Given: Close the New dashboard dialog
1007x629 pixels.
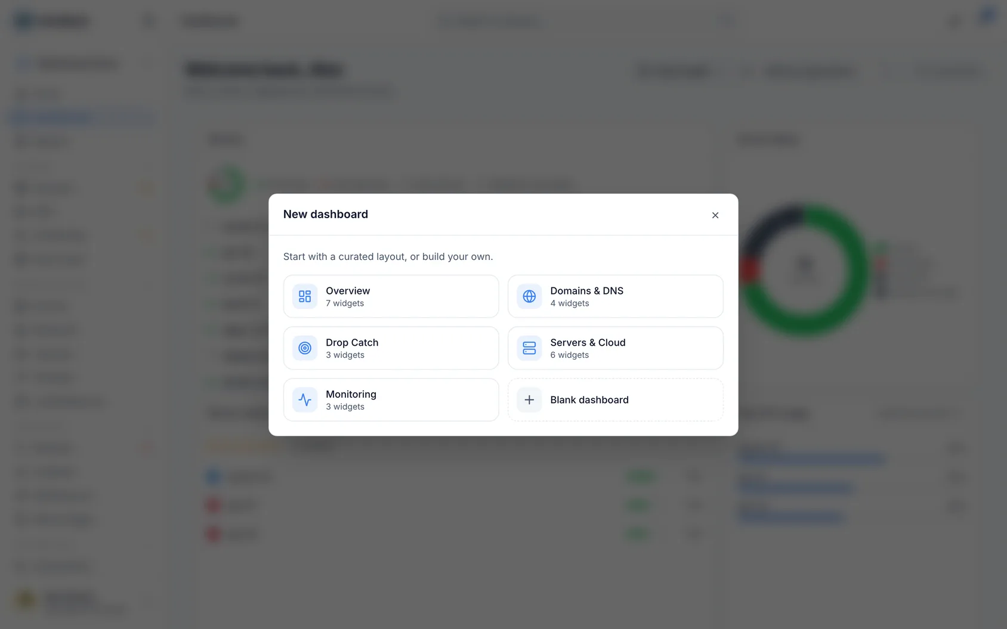Looking at the screenshot, I should point(715,215).
